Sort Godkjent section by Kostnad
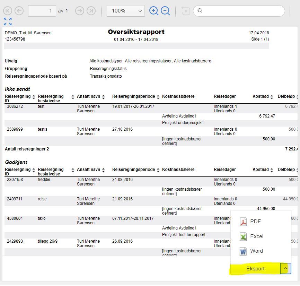Viewport: 300px width, 286px height. pyautogui.click(x=272, y=170)
